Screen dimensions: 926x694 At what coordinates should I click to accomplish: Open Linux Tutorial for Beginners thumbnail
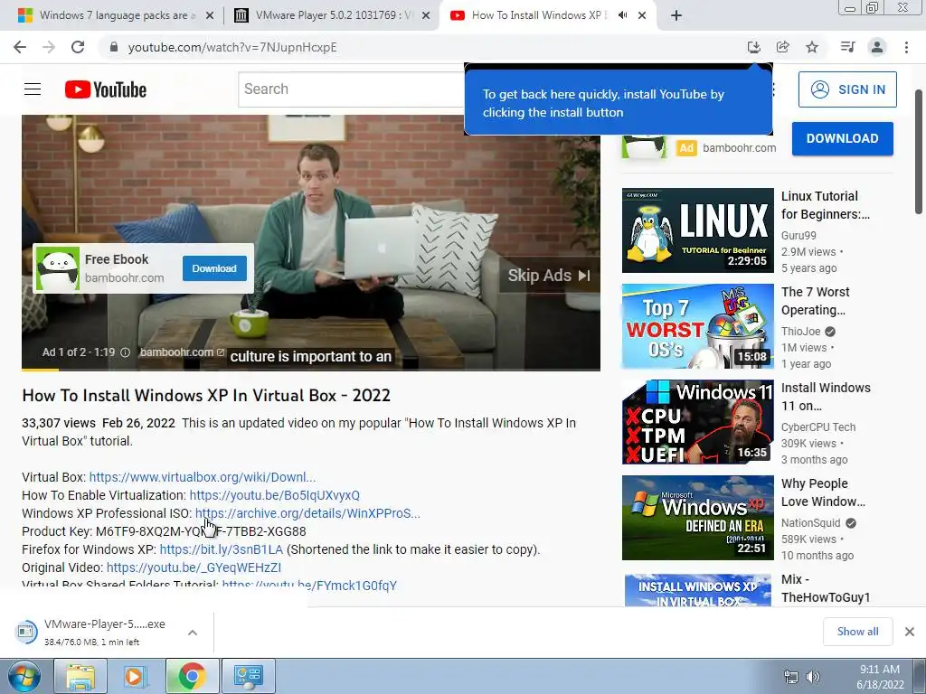click(x=697, y=230)
